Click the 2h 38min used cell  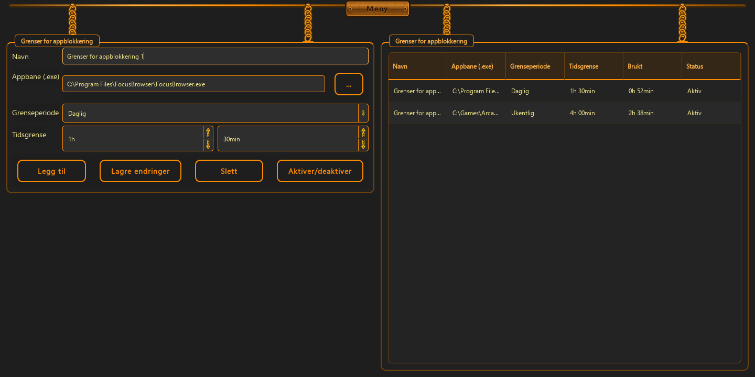tap(653, 113)
